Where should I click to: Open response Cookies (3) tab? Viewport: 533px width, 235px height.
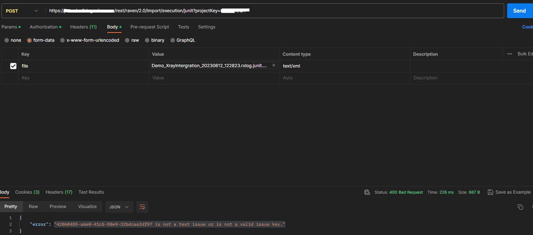pos(27,192)
